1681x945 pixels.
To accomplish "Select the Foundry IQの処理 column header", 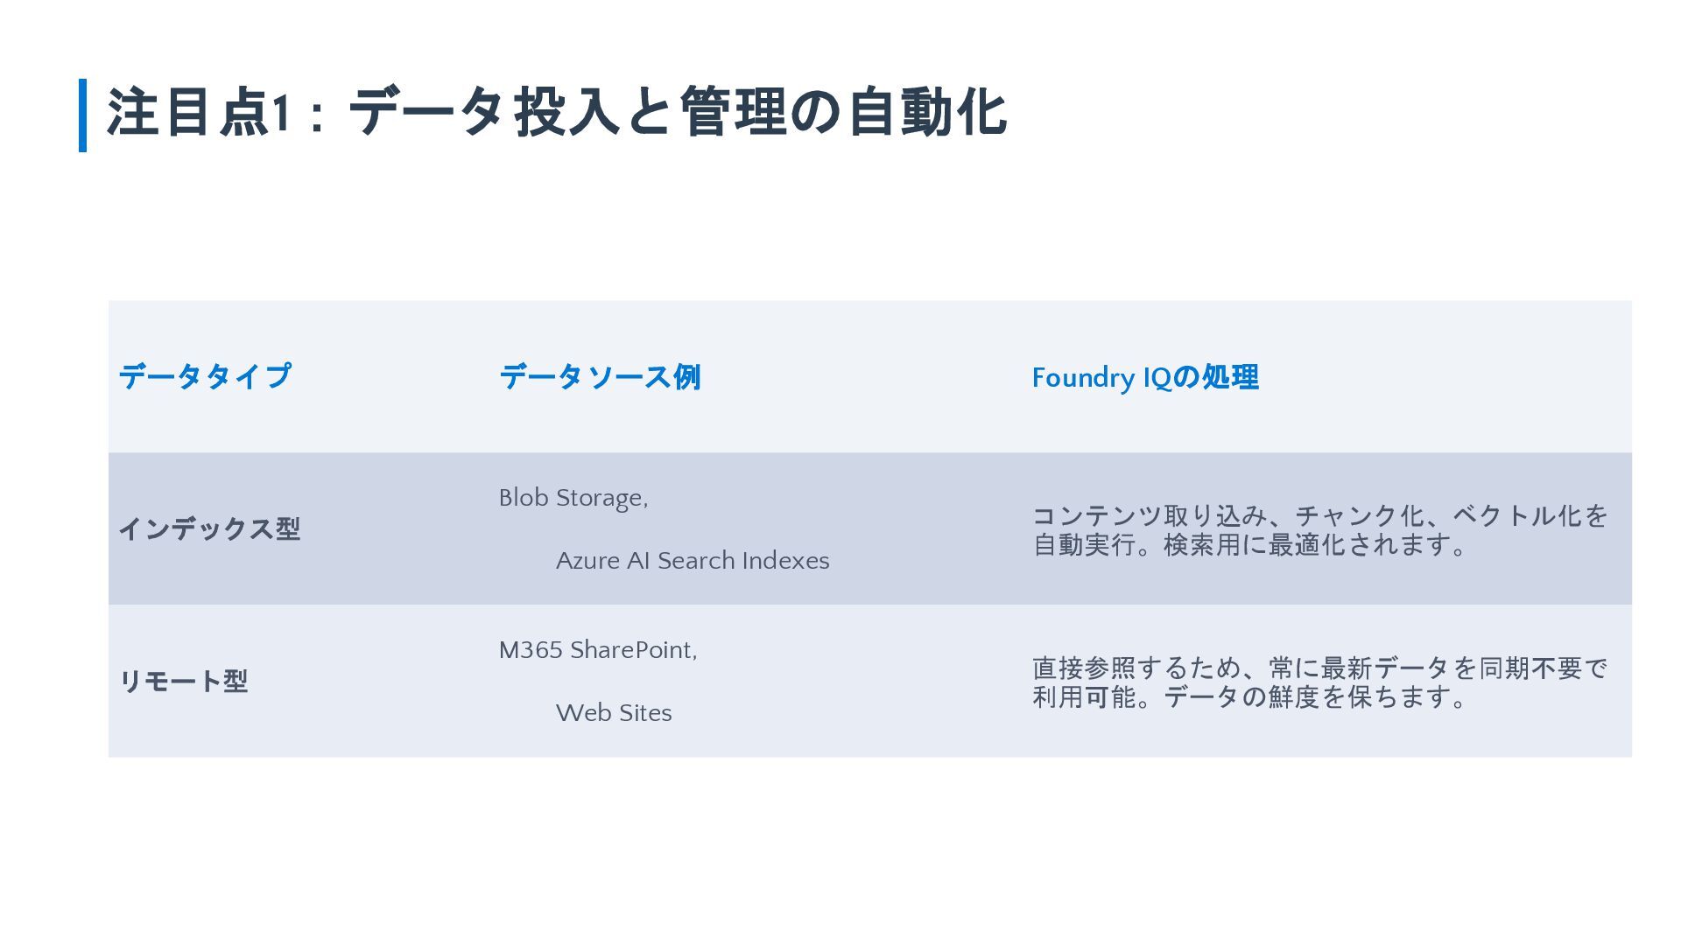I will coord(1145,377).
